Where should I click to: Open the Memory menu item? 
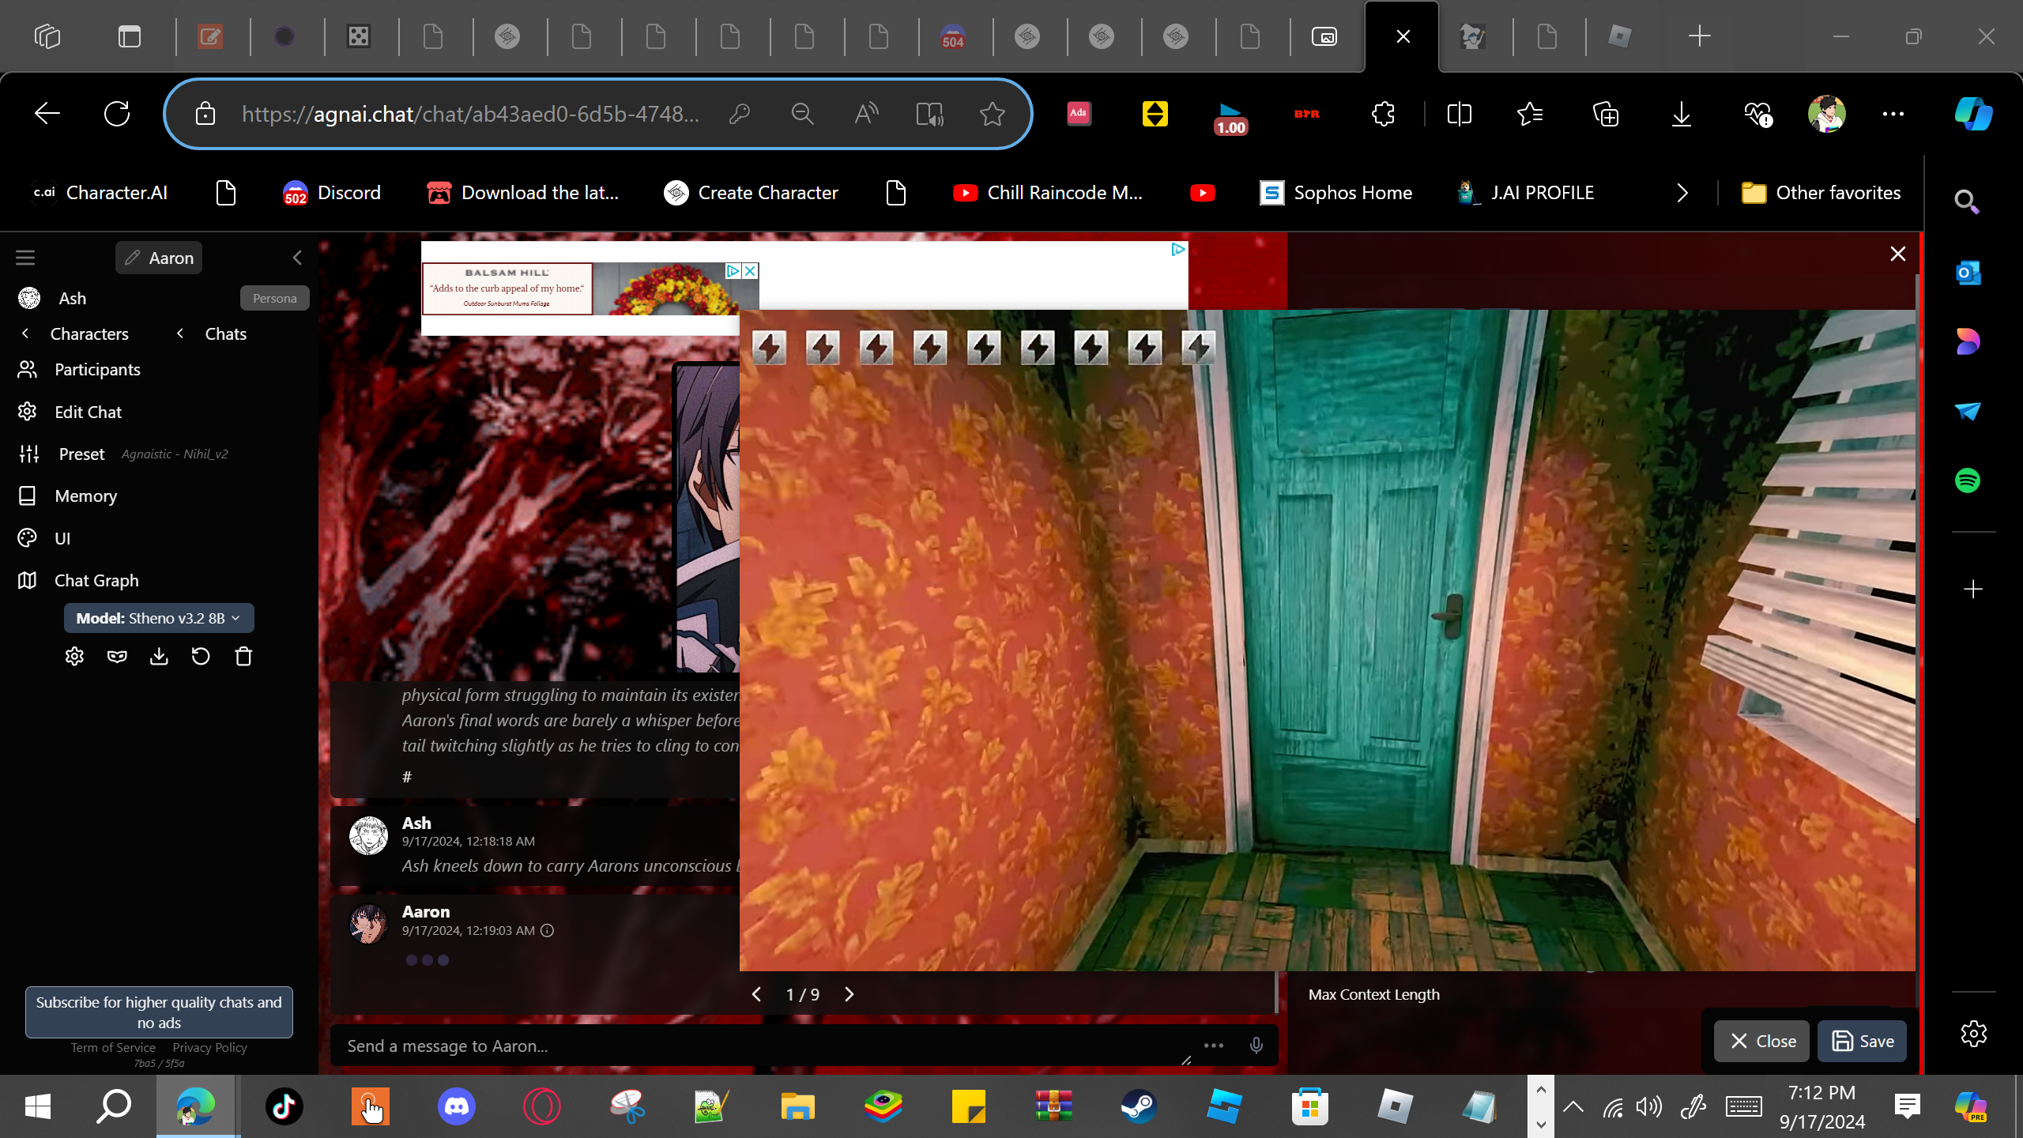pyautogui.click(x=85, y=496)
